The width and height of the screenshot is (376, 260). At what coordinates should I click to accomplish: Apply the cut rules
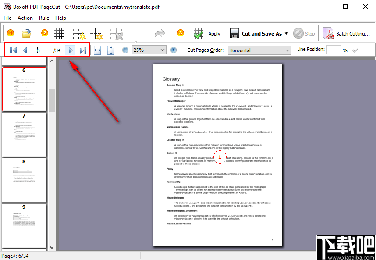pyautogui.click(x=206, y=33)
